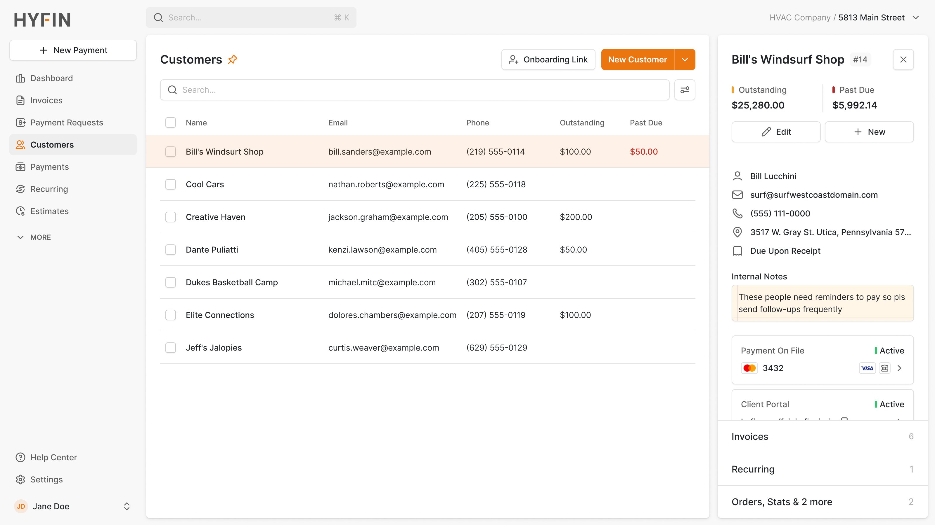The height and width of the screenshot is (525, 935).
Task: Click the location pin icon by address
Action: point(737,232)
